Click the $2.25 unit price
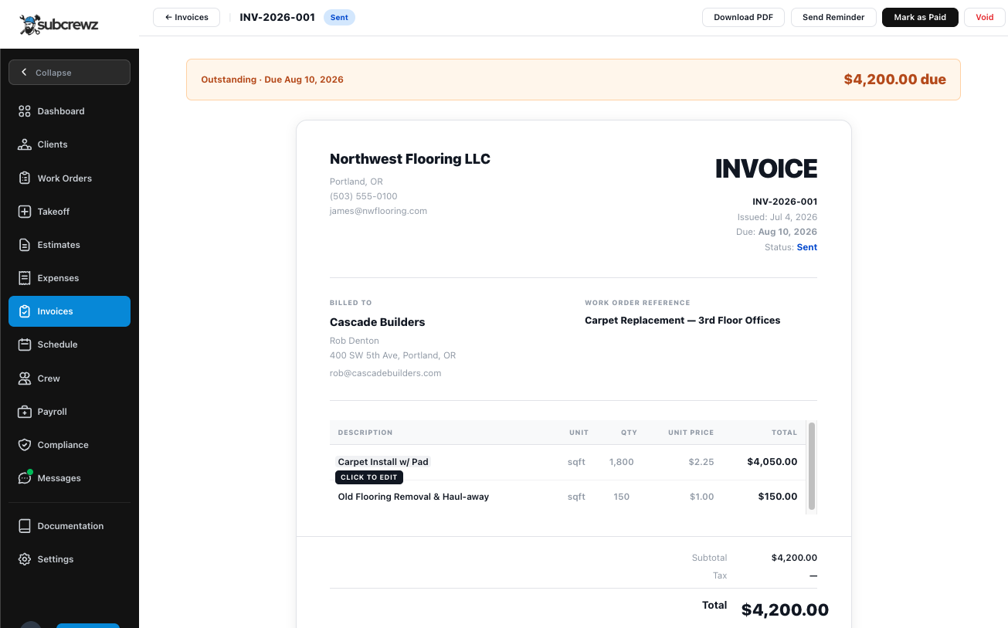Viewport: 1008px width, 628px height. [x=701, y=462]
